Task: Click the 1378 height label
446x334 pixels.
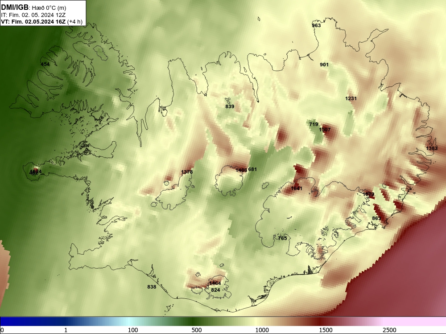Action: click(x=187, y=172)
